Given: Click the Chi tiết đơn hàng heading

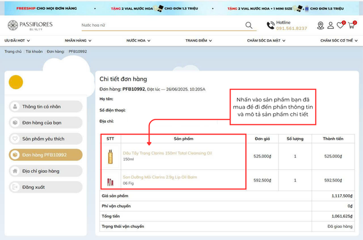Looking at the screenshot, I should click(123, 79).
